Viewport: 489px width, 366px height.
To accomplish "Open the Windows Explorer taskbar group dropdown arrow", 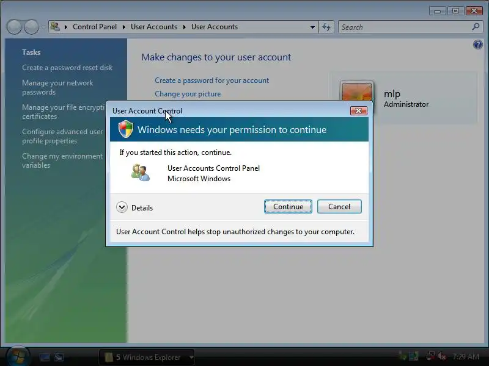I will [x=191, y=357].
